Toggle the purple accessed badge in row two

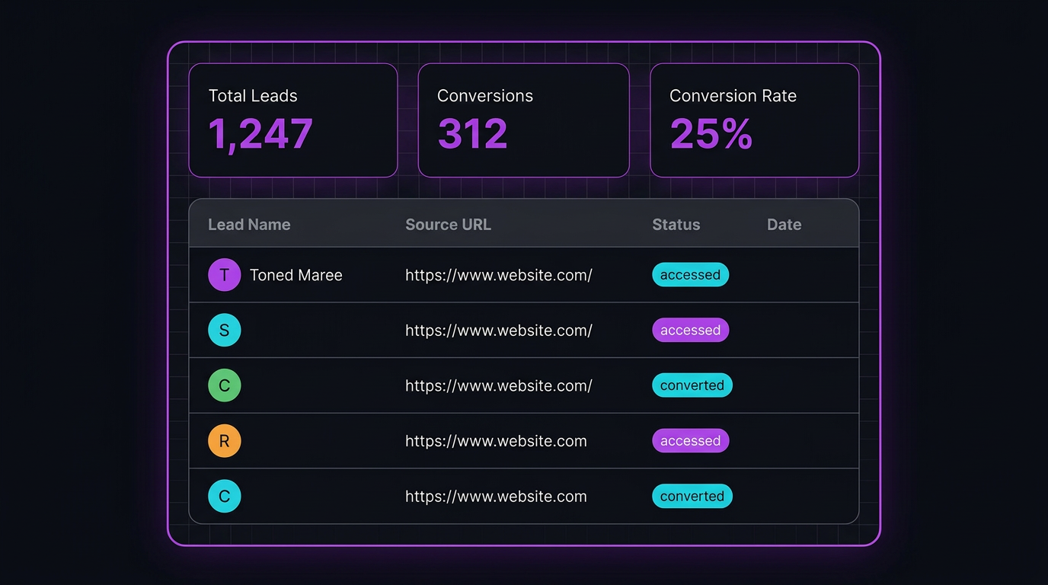[x=690, y=330]
